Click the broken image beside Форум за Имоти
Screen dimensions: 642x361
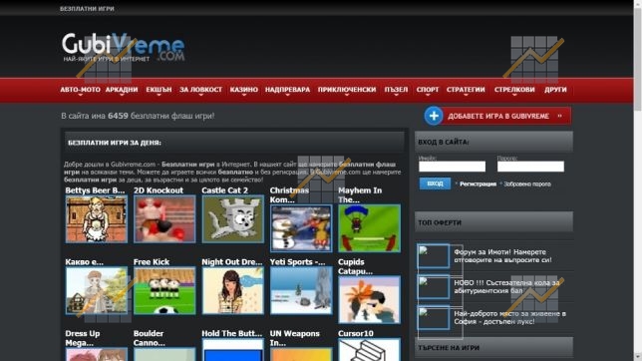pos(434,256)
